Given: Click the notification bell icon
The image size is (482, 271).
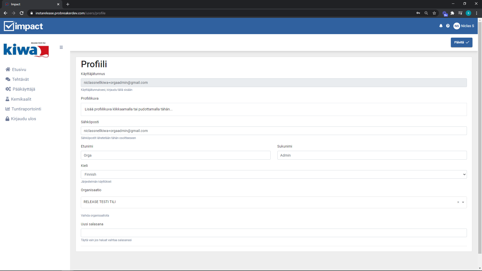Looking at the screenshot, I should [x=441, y=26].
